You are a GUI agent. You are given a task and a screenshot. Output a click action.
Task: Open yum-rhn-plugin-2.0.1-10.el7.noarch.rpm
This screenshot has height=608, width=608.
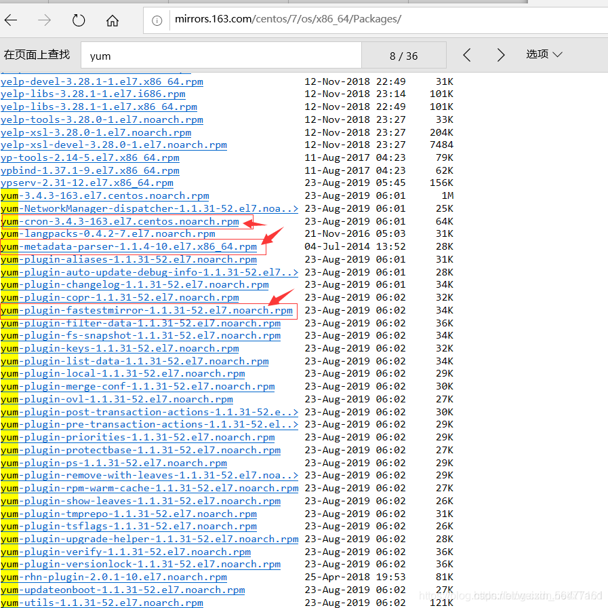[x=114, y=577]
